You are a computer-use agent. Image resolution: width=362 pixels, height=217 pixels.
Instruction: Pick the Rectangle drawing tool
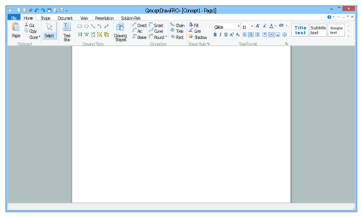click(x=80, y=27)
